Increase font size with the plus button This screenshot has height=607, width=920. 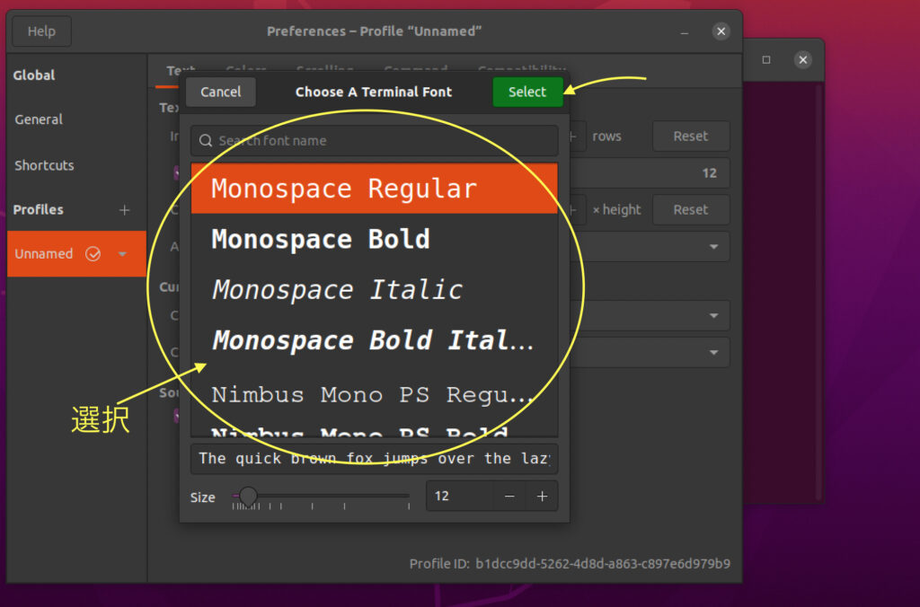click(542, 497)
